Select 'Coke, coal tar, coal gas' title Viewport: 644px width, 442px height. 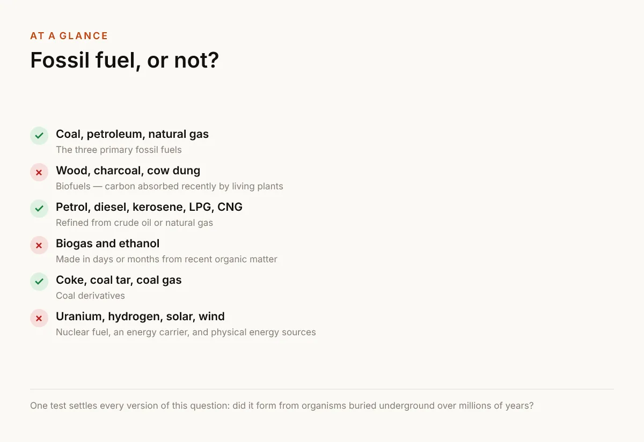(x=119, y=280)
